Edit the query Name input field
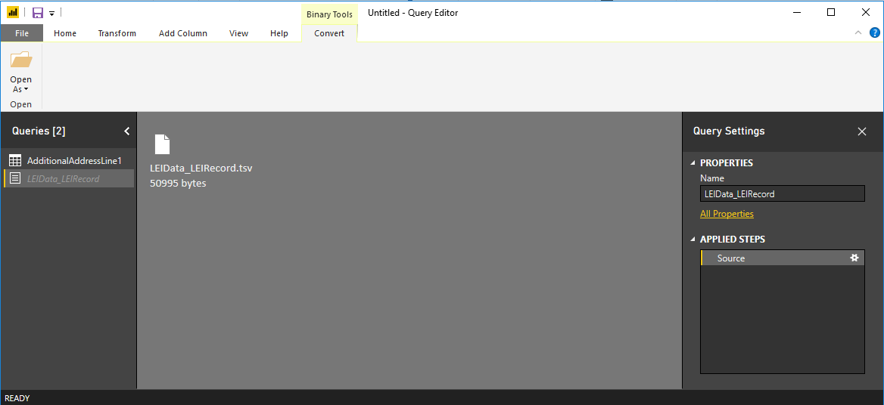This screenshot has width=884, height=405. (782, 193)
